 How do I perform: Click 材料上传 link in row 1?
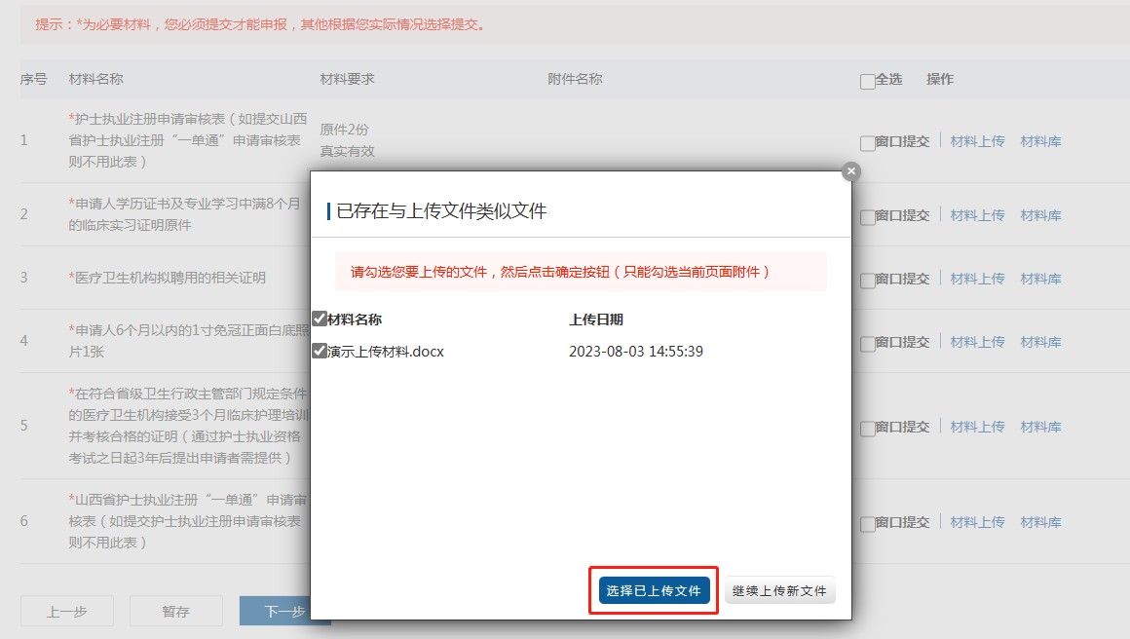click(x=977, y=141)
